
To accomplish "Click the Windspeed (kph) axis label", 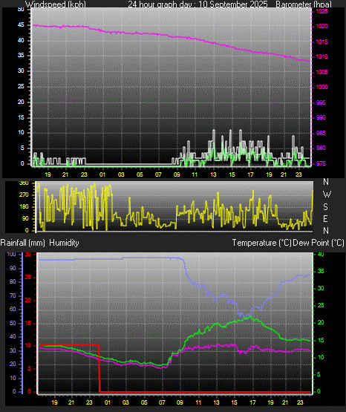I will (x=56, y=4).
